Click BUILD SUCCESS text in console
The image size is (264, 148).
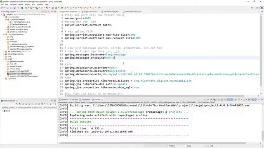[80, 122]
